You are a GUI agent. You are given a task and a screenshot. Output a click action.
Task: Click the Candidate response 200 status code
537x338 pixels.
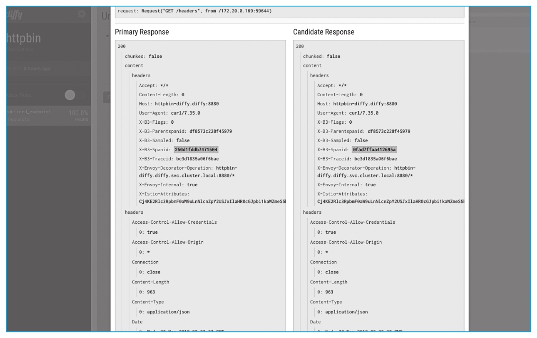click(x=300, y=46)
